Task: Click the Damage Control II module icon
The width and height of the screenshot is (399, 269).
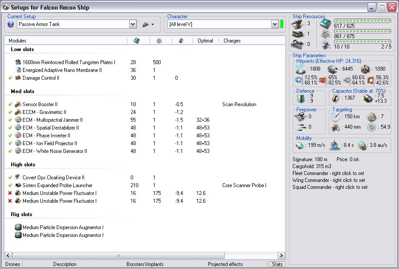Action: tap(18, 78)
